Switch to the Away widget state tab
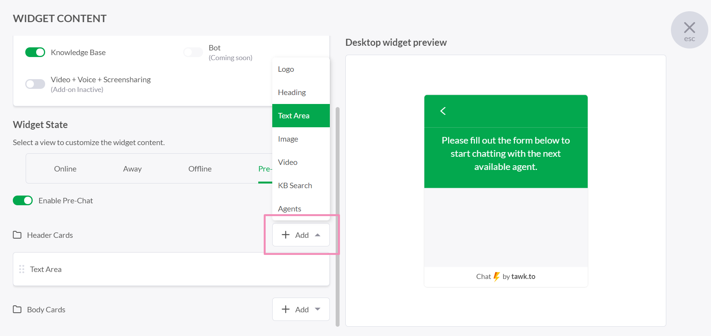 pos(132,169)
